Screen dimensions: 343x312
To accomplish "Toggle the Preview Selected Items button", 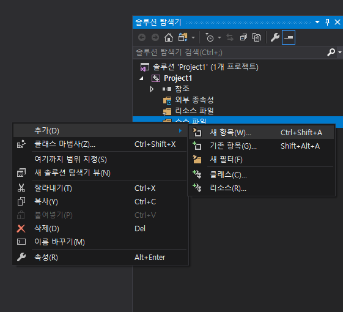I will 289,37.
